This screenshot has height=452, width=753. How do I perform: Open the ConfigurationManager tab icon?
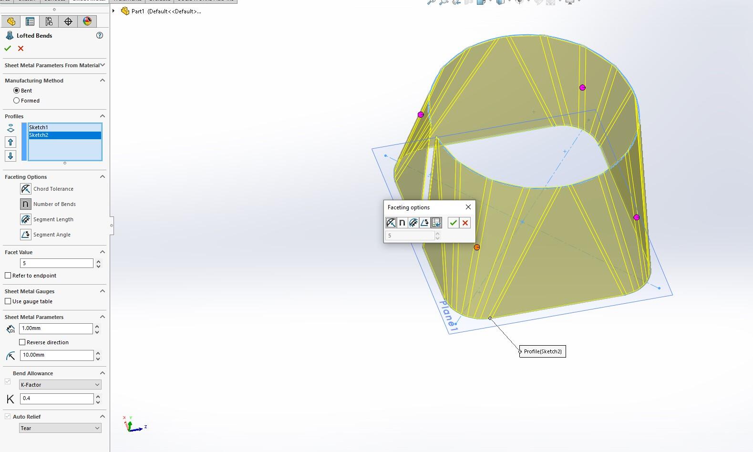[49, 21]
